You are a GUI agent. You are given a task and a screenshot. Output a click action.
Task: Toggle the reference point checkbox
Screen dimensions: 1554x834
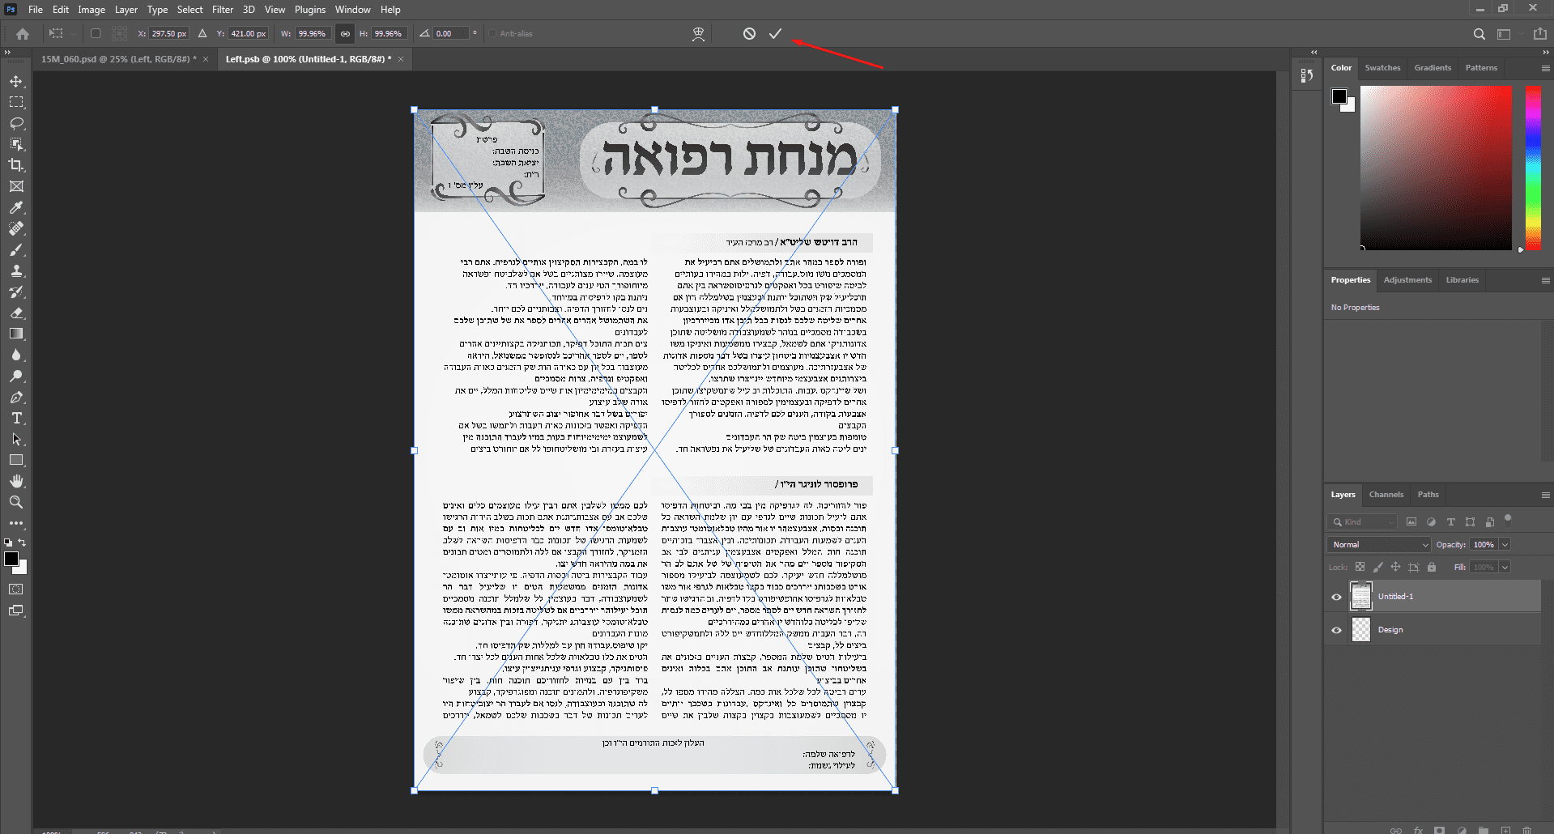(96, 34)
